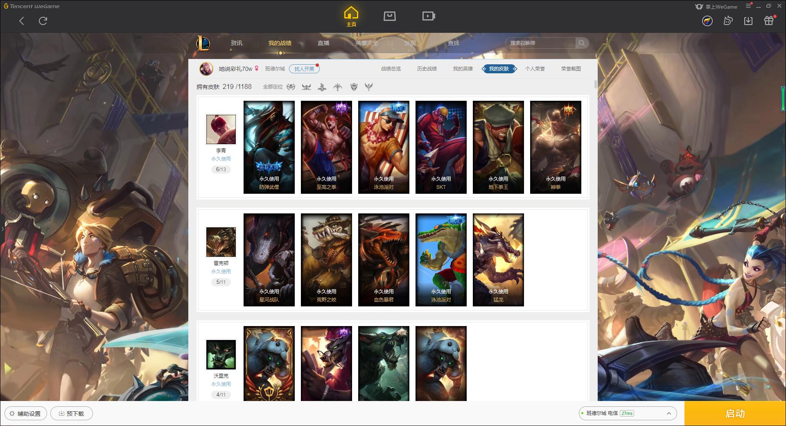This screenshot has width=786, height=426.
Task: Open 辅助设置 auxiliary settings
Action: [x=25, y=414]
